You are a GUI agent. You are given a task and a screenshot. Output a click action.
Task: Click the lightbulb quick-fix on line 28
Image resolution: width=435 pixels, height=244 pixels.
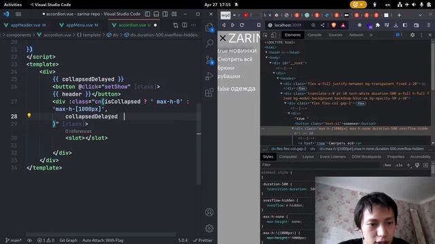click(29, 115)
